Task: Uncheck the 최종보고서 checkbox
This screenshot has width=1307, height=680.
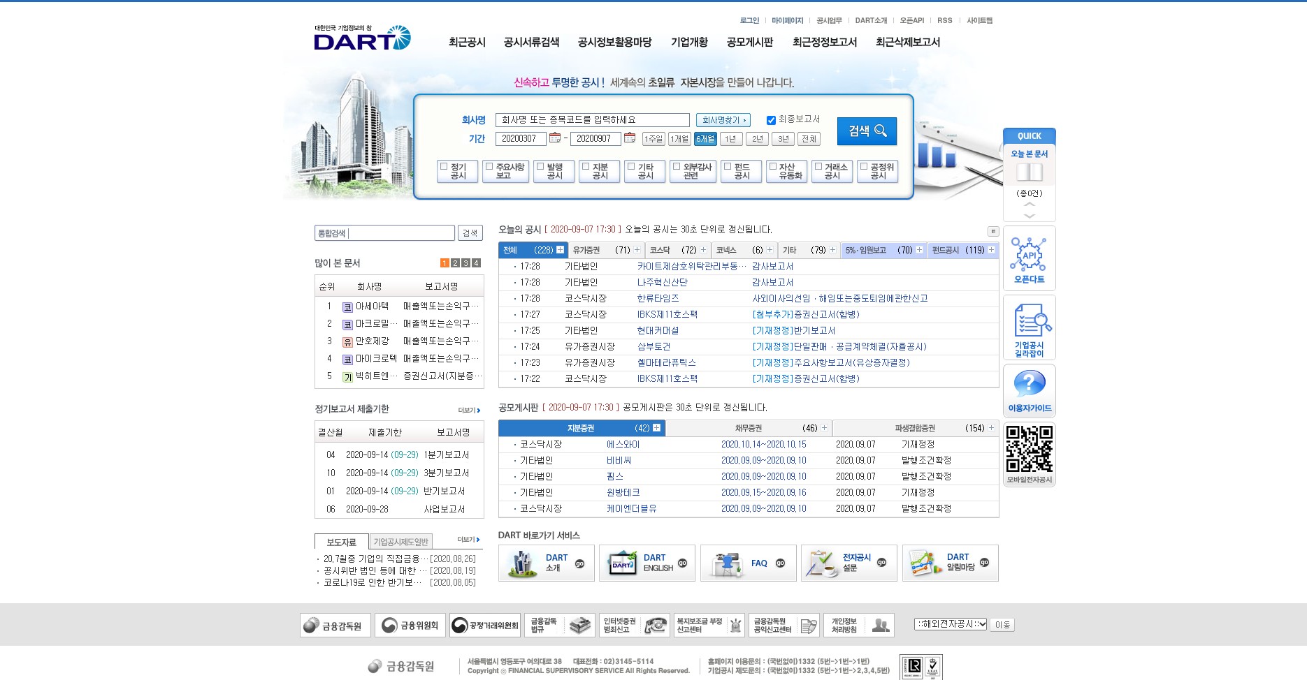Action: tap(771, 120)
